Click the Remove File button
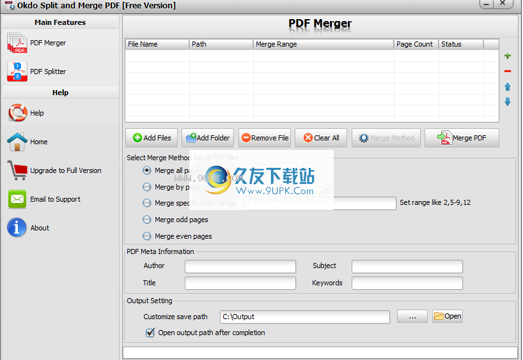 pos(265,138)
